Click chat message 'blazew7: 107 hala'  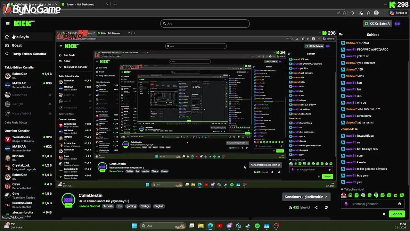click(355, 43)
